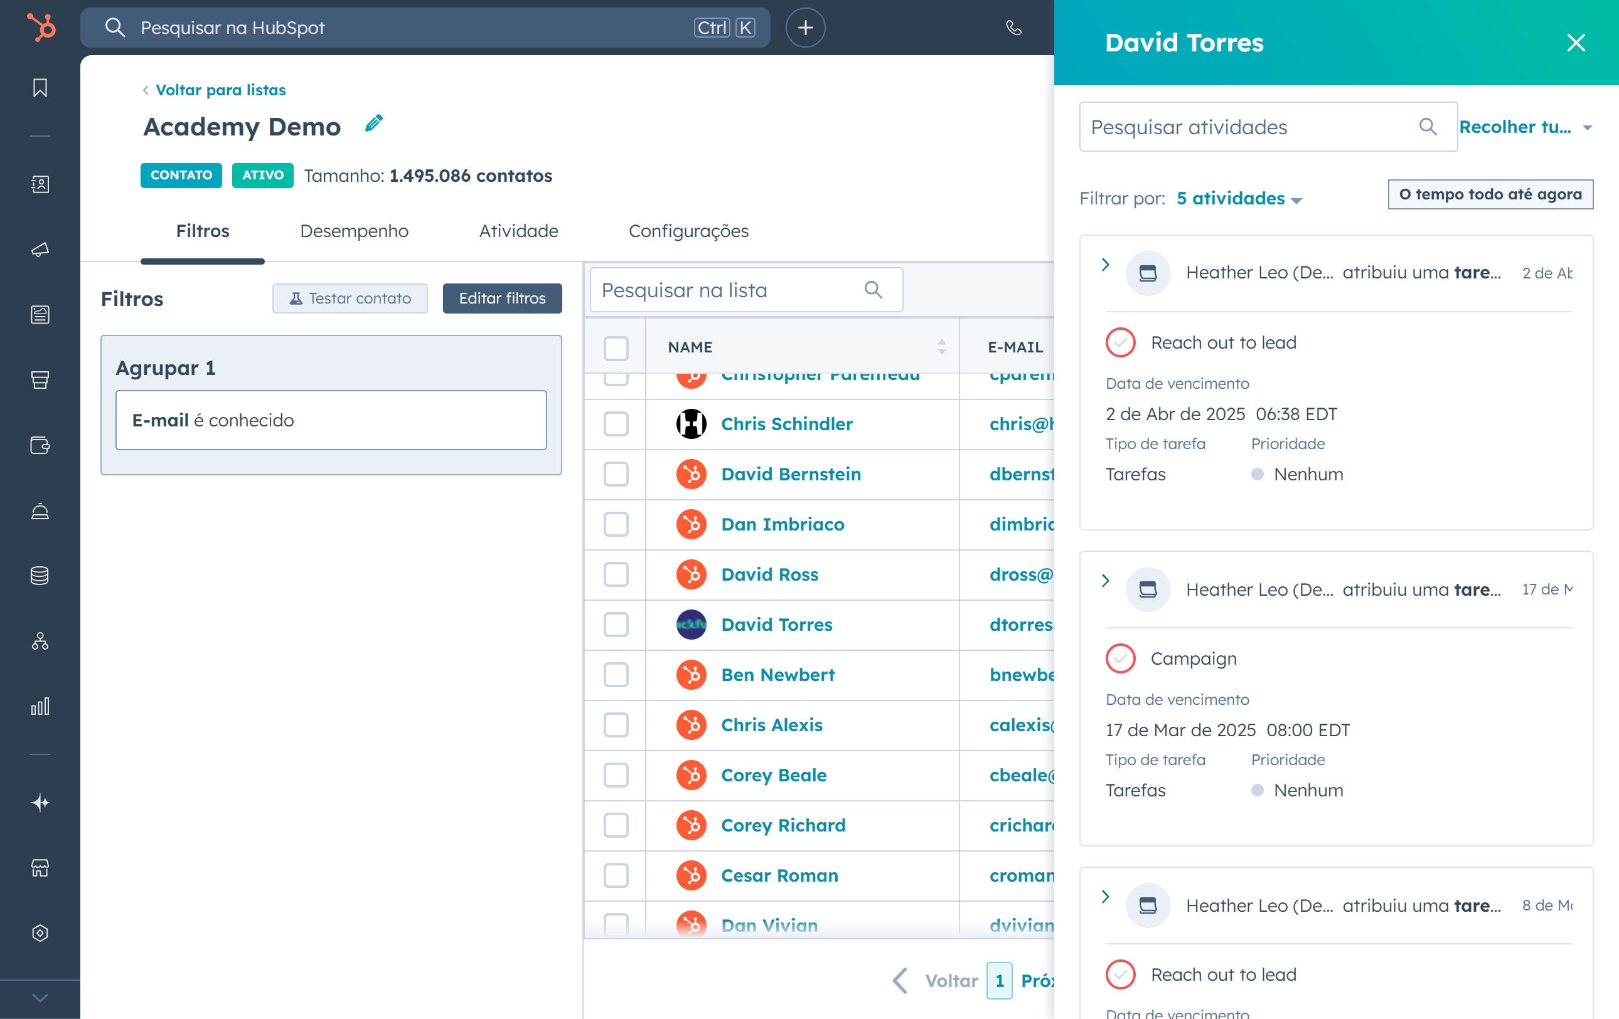
Task: Open the Automation workflows sidebar icon
Action: pyautogui.click(x=40, y=641)
